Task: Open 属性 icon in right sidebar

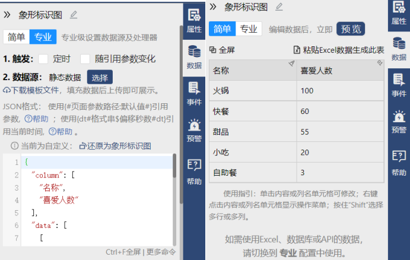Action: [x=399, y=12]
